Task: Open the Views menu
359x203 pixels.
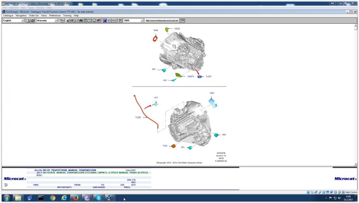Action: pos(44,16)
